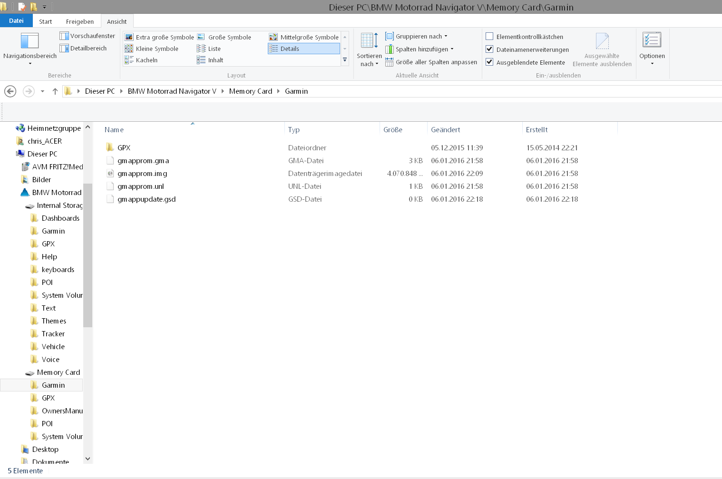Image resolution: width=722 pixels, height=479 pixels.
Task: Click the Memory Card breadcrumb segment
Action: point(250,91)
